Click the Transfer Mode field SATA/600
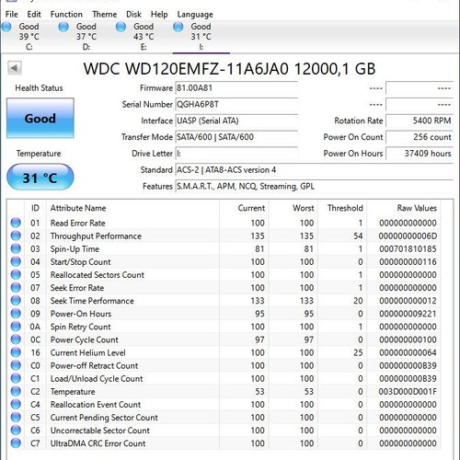 236,137
